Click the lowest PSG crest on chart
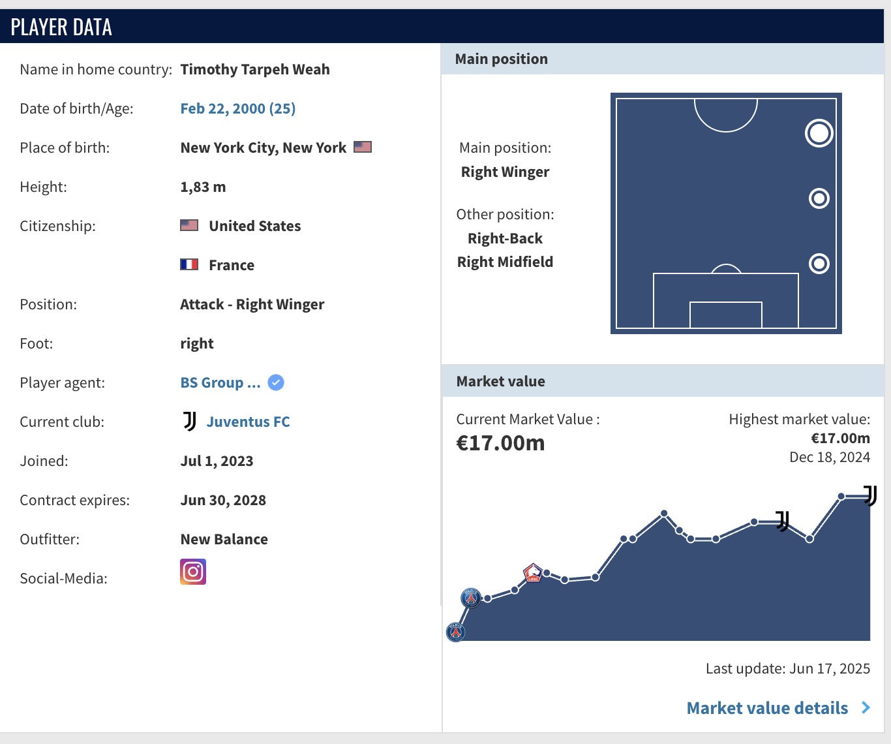 456,632
